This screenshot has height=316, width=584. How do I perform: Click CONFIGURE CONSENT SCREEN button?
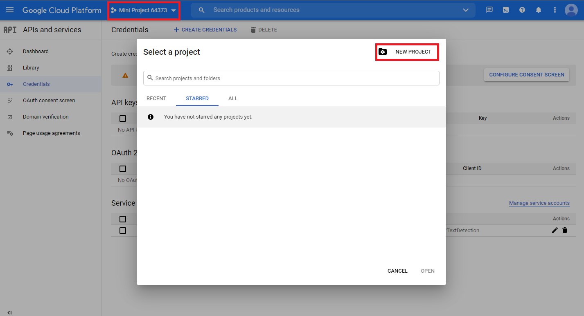527,75
